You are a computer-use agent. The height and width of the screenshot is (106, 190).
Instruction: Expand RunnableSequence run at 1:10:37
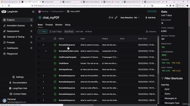point(43,82)
